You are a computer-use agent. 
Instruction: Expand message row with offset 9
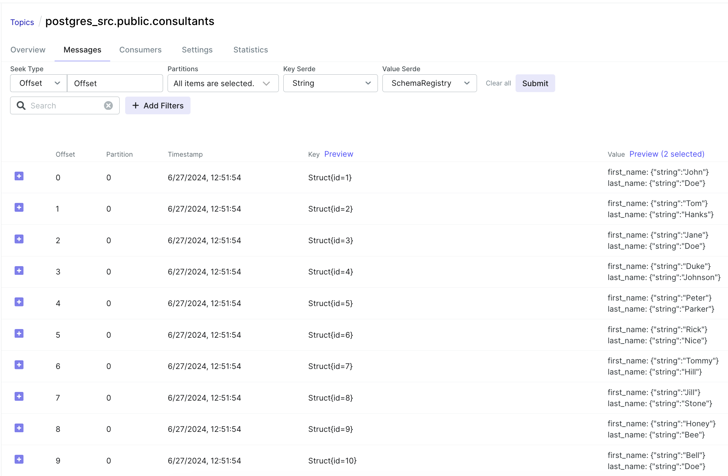click(x=19, y=459)
